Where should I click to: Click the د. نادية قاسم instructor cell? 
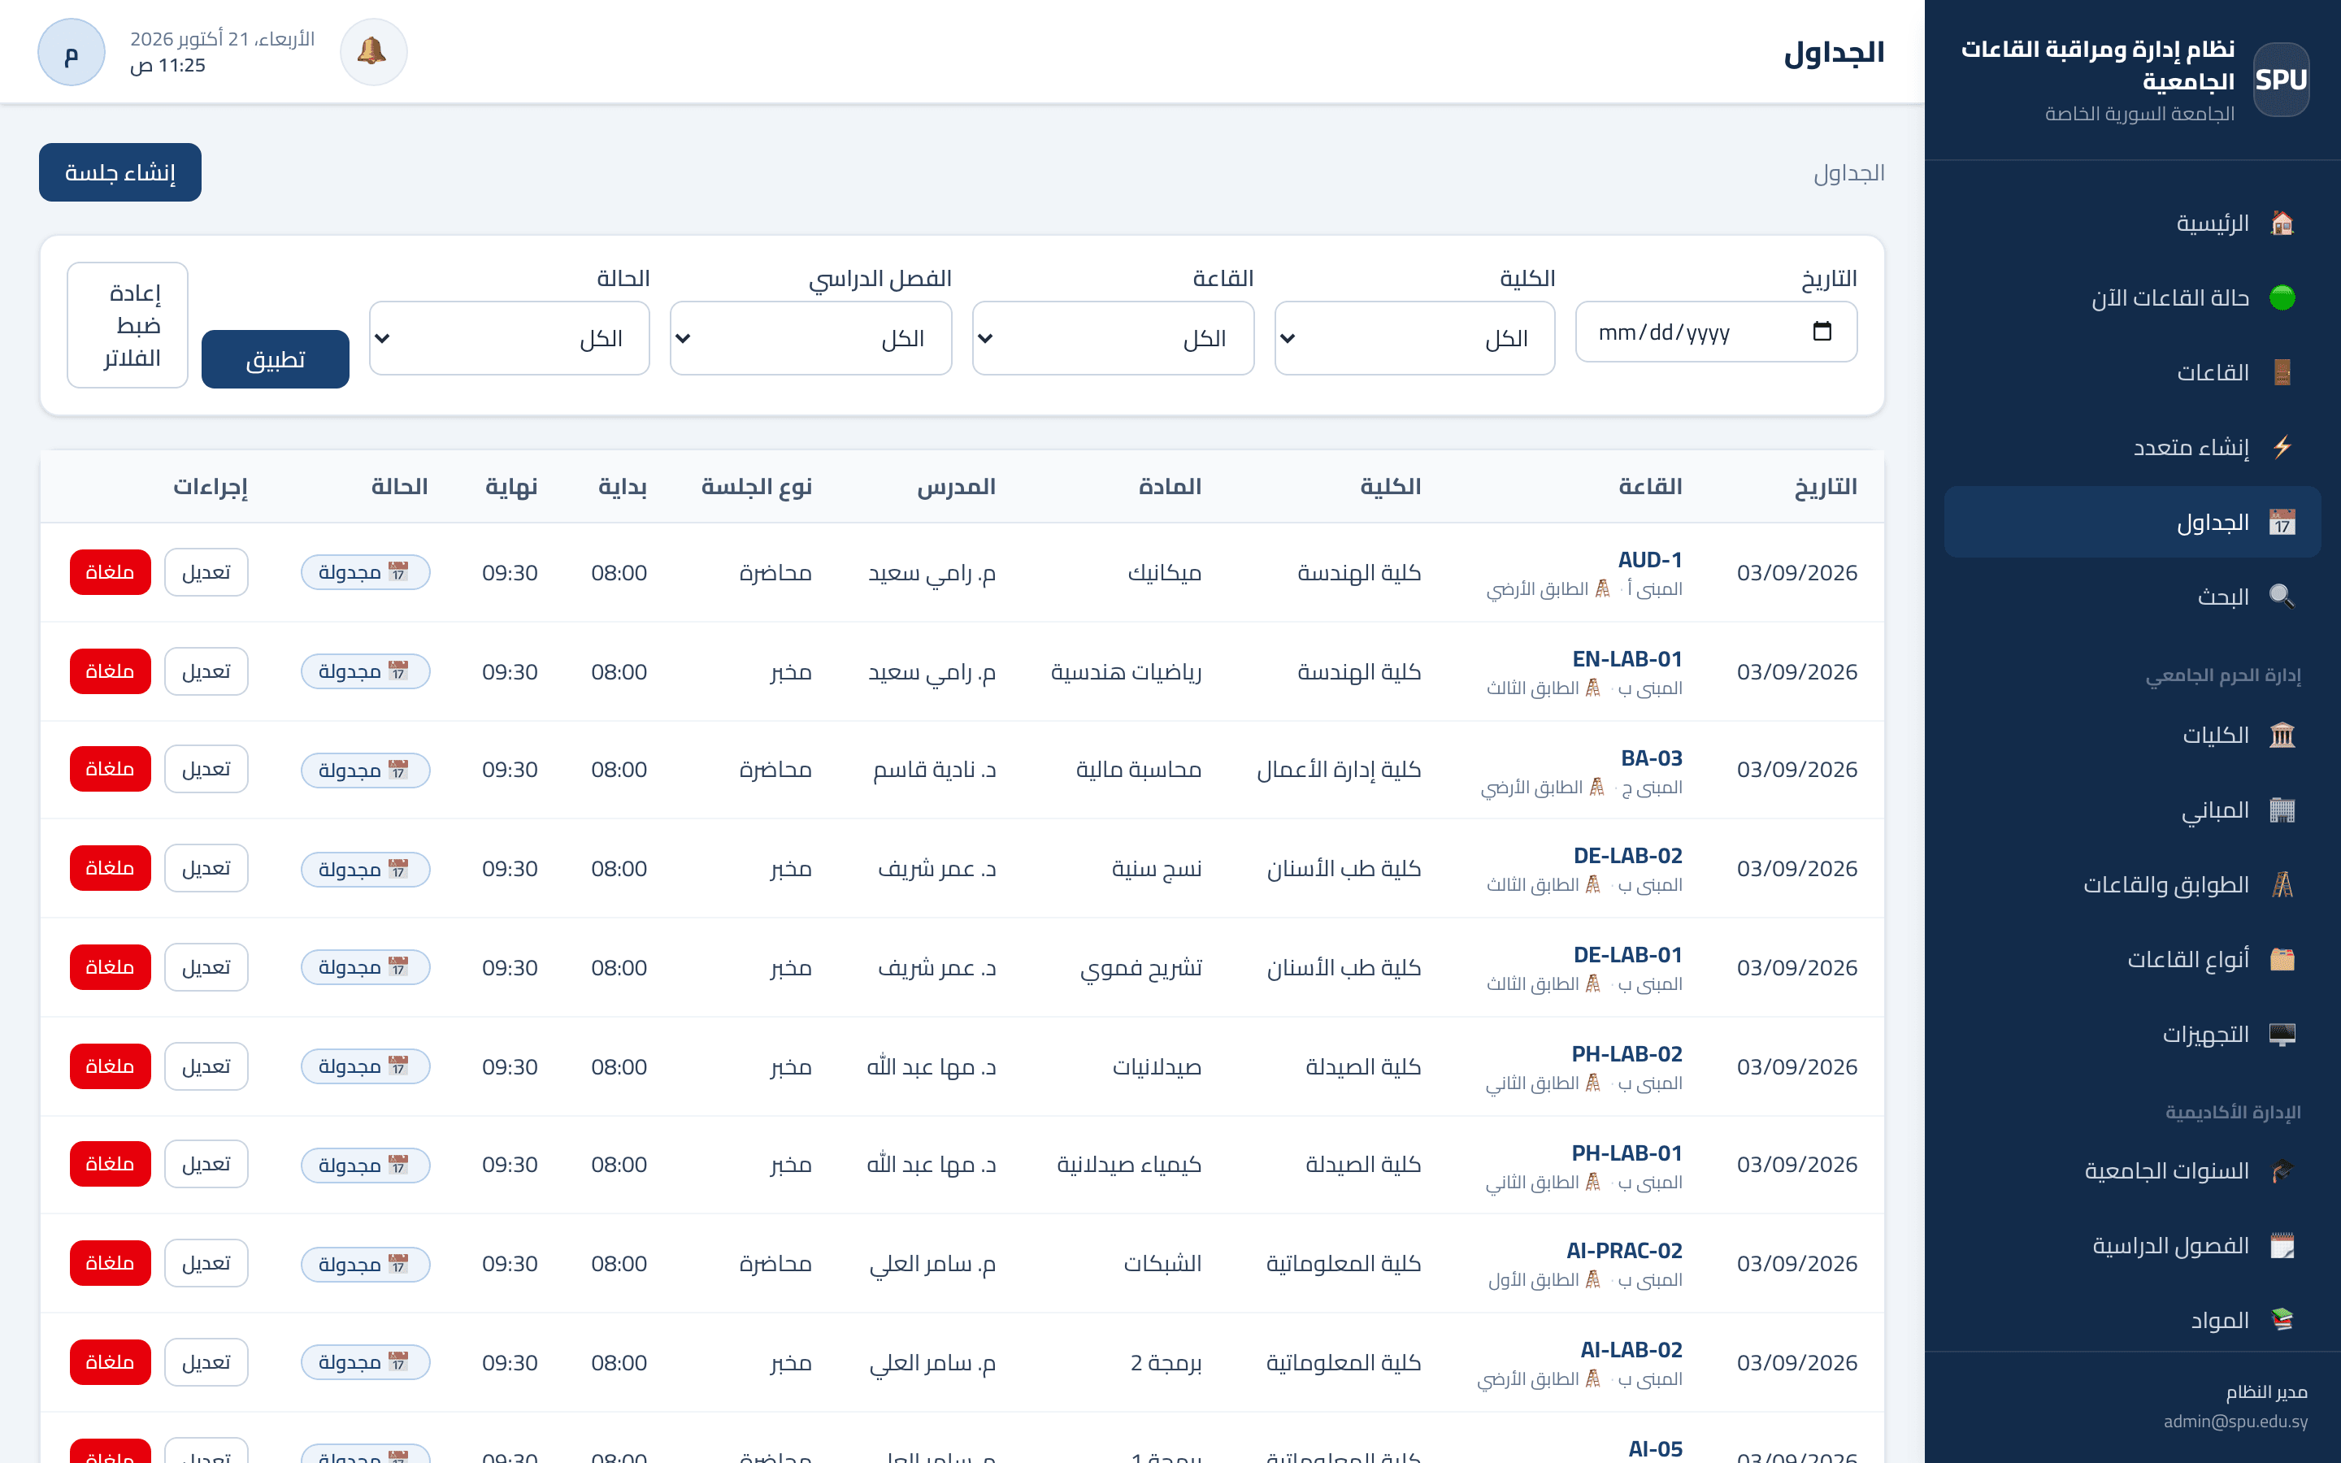click(x=935, y=771)
